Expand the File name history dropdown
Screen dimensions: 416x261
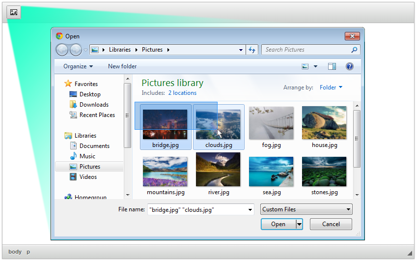coord(250,209)
